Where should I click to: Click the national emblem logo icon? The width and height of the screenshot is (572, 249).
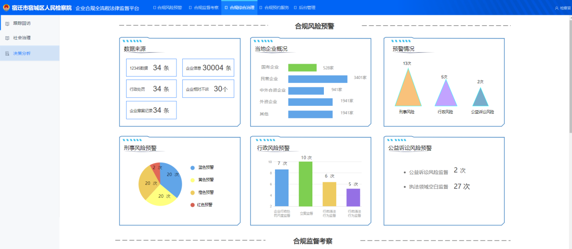(x=6, y=7)
